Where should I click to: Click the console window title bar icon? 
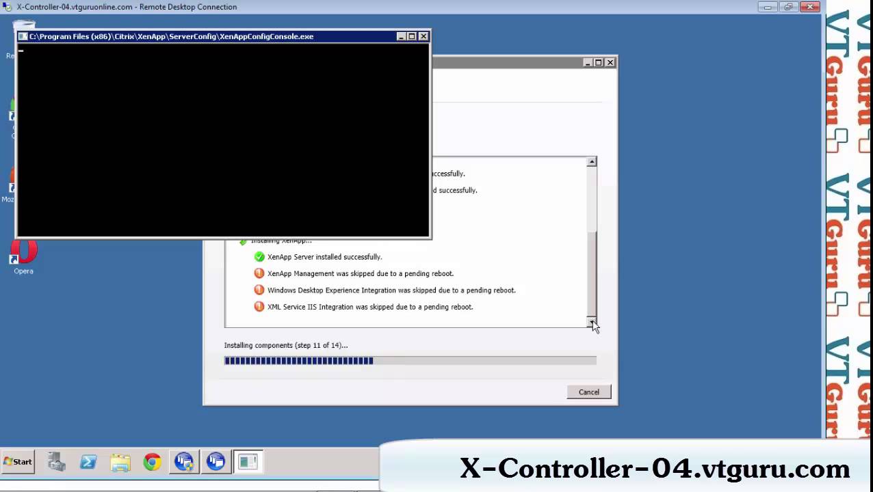pyautogui.click(x=23, y=36)
